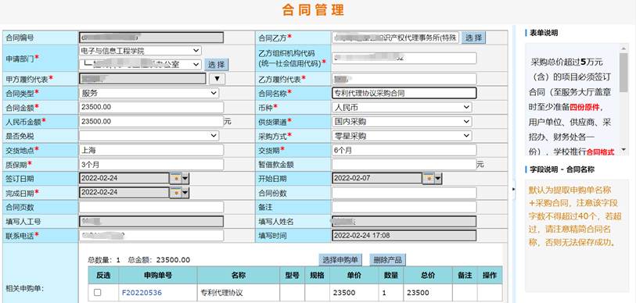The height and width of the screenshot is (303, 636).
Task: Click 选择 button next to 合同乙方
Action: (x=473, y=37)
